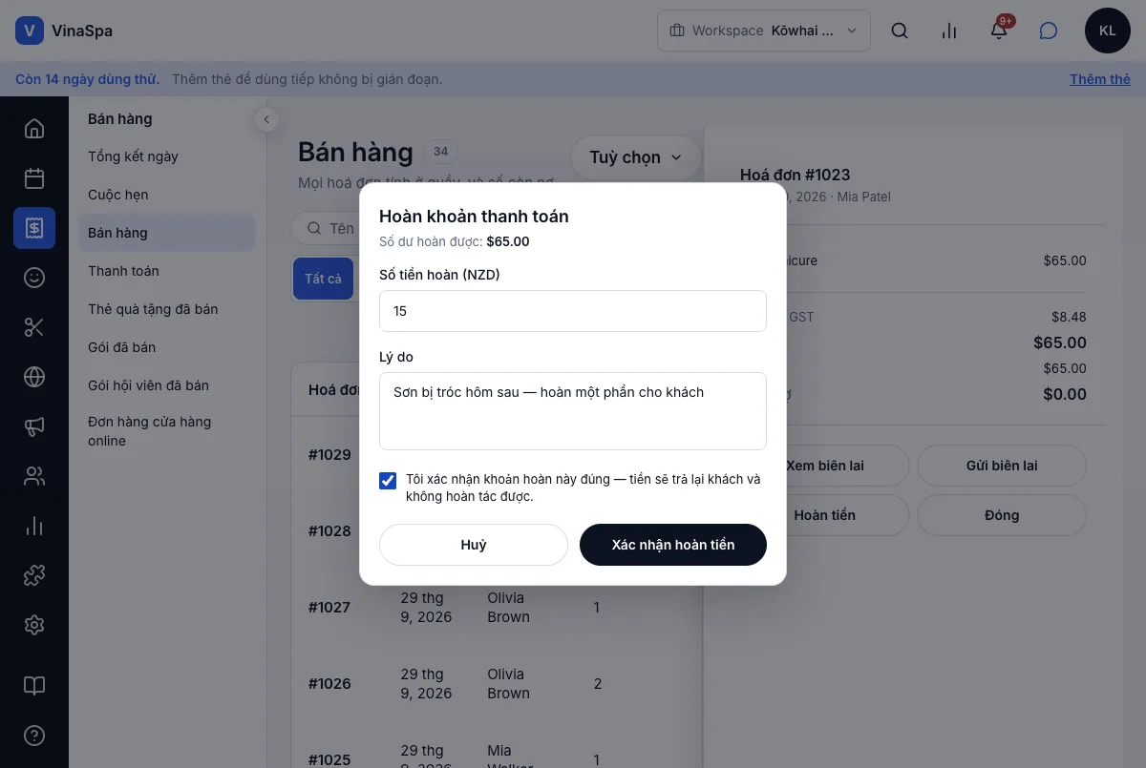
Task: Open the Services scissors icon
Action: click(34, 327)
